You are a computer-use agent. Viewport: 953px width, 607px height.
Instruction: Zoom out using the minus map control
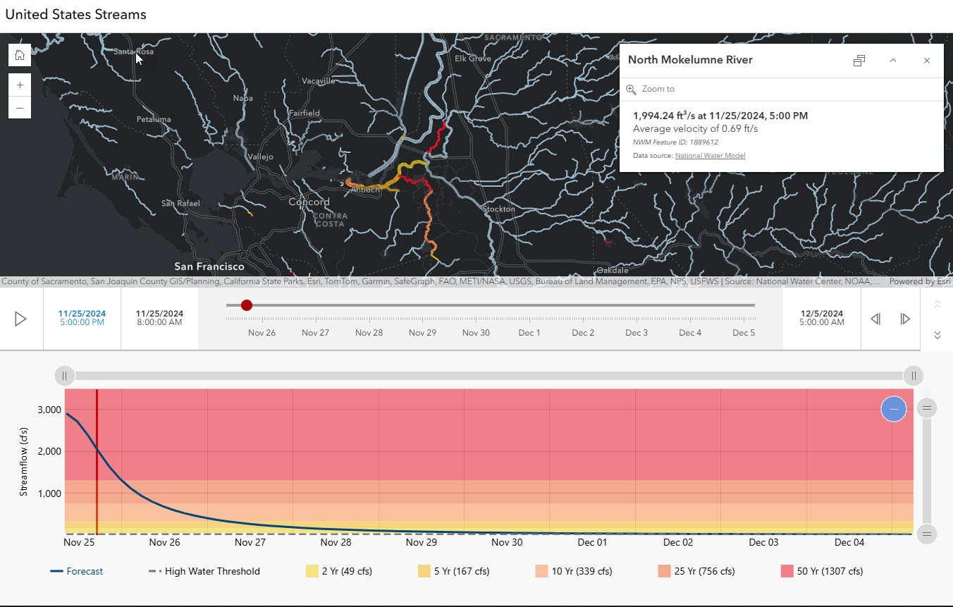(x=19, y=107)
